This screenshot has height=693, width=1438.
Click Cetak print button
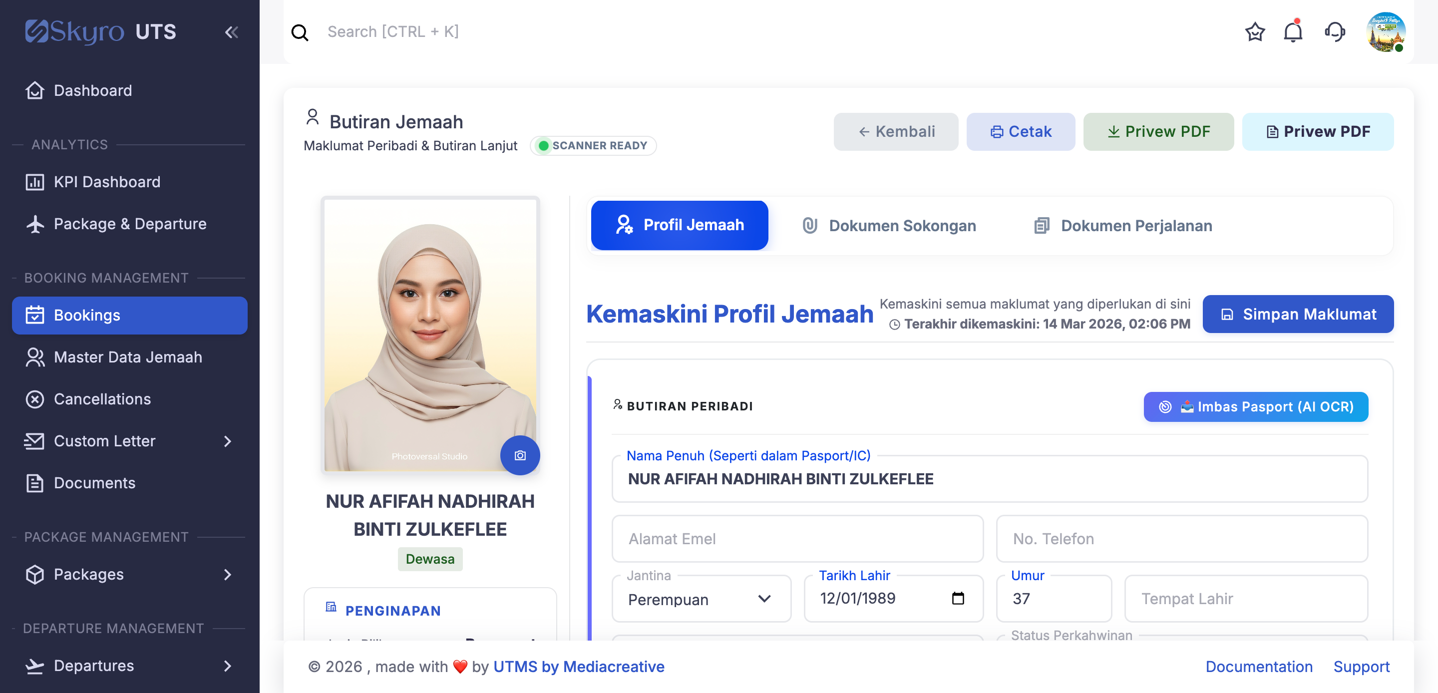click(1021, 132)
